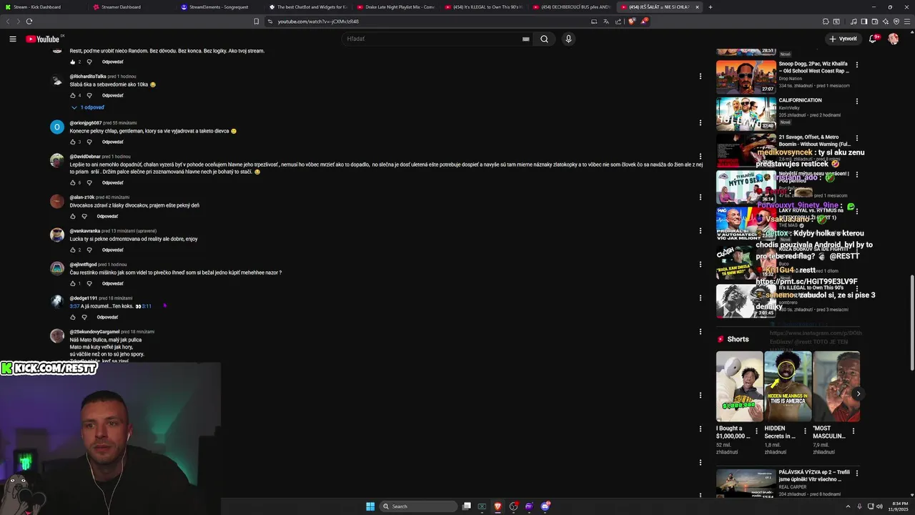This screenshot has width=915, height=515.
Task: Open the YouTube account avatar menu
Action: [x=893, y=39]
